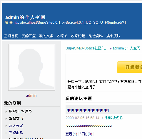Open 我的回复 menu item

coord(29,36)
